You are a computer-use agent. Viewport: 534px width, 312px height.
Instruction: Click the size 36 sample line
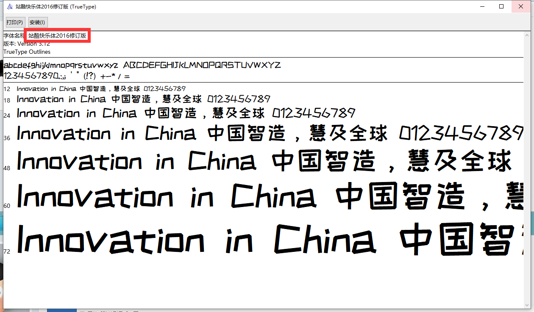pyautogui.click(x=270, y=134)
